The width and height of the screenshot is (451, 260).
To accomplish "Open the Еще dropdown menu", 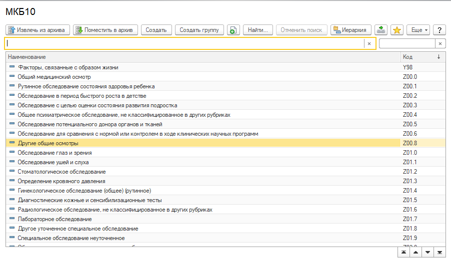I will point(418,30).
